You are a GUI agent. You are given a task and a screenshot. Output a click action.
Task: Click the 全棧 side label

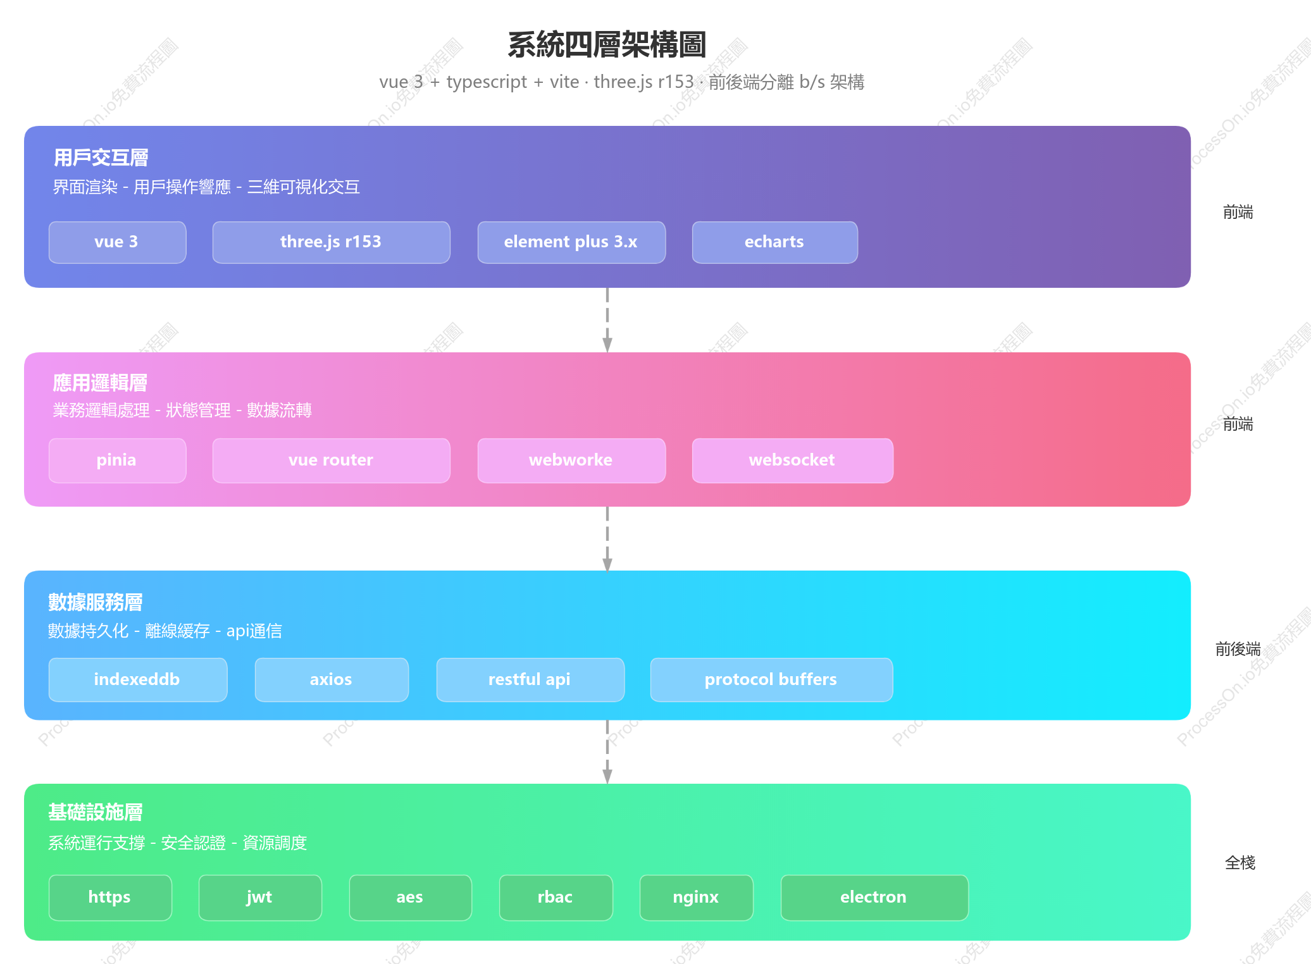coord(1240,863)
